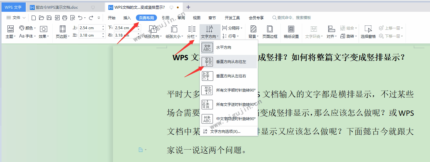The height and width of the screenshot is (162, 430).
Task: Click the WPS 文字 home tab
Action: (13, 7)
